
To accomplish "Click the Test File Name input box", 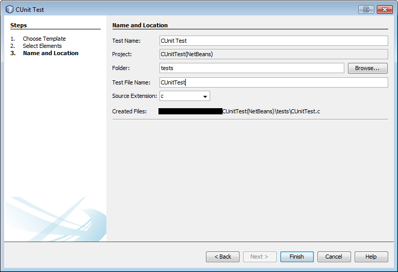I will click(x=274, y=82).
